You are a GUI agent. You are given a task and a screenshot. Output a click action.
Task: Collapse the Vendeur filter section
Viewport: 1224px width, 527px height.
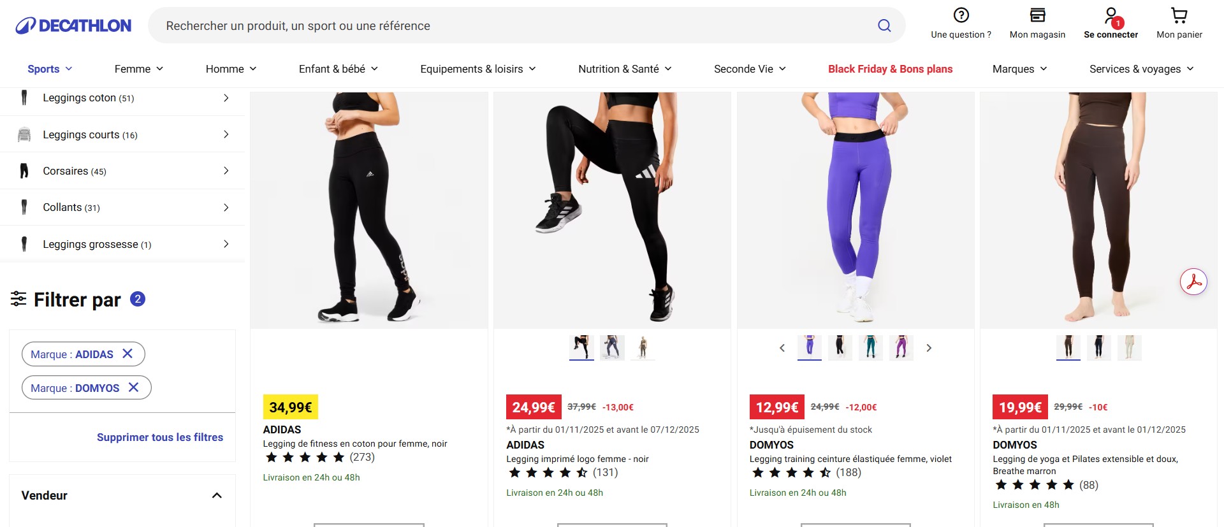[x=217, y=495]
